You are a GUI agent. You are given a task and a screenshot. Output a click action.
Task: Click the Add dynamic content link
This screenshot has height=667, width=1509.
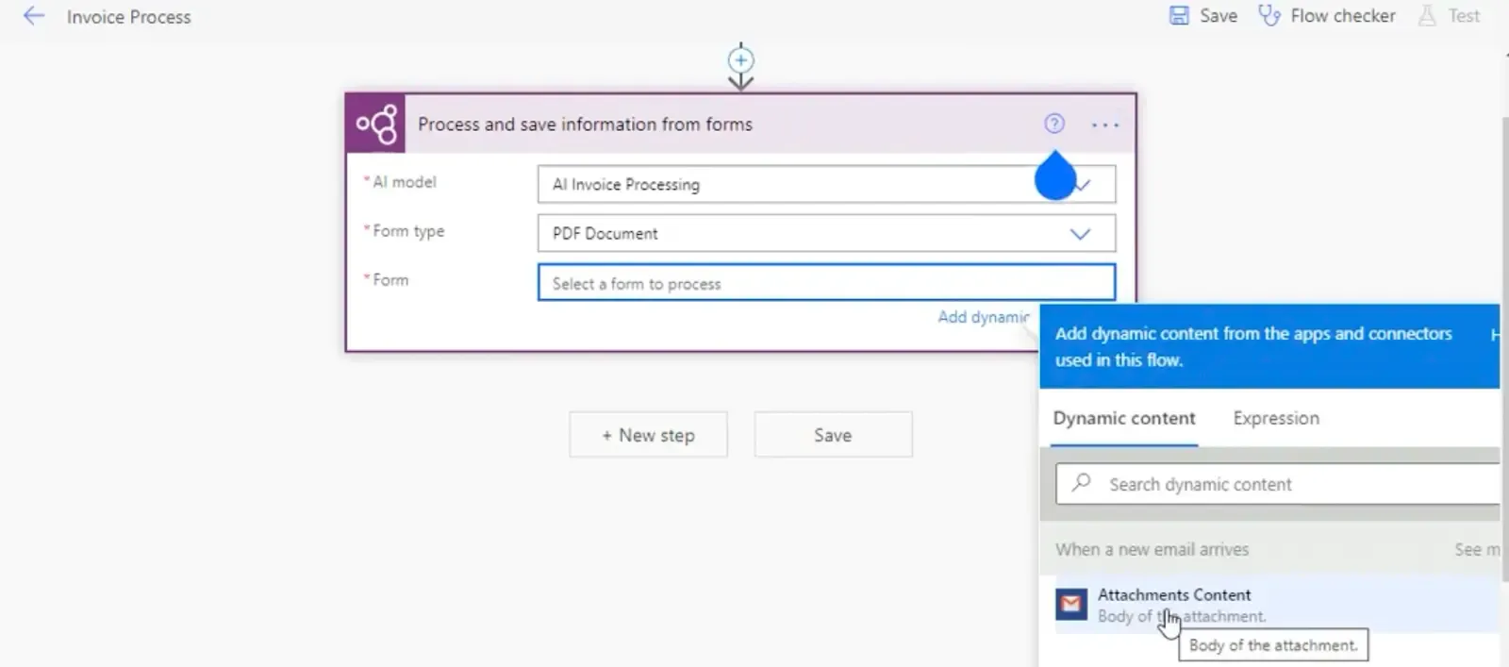pos(983,317)
